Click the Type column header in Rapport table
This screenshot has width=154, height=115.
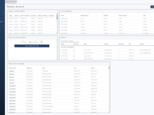(x=11, y=16)
